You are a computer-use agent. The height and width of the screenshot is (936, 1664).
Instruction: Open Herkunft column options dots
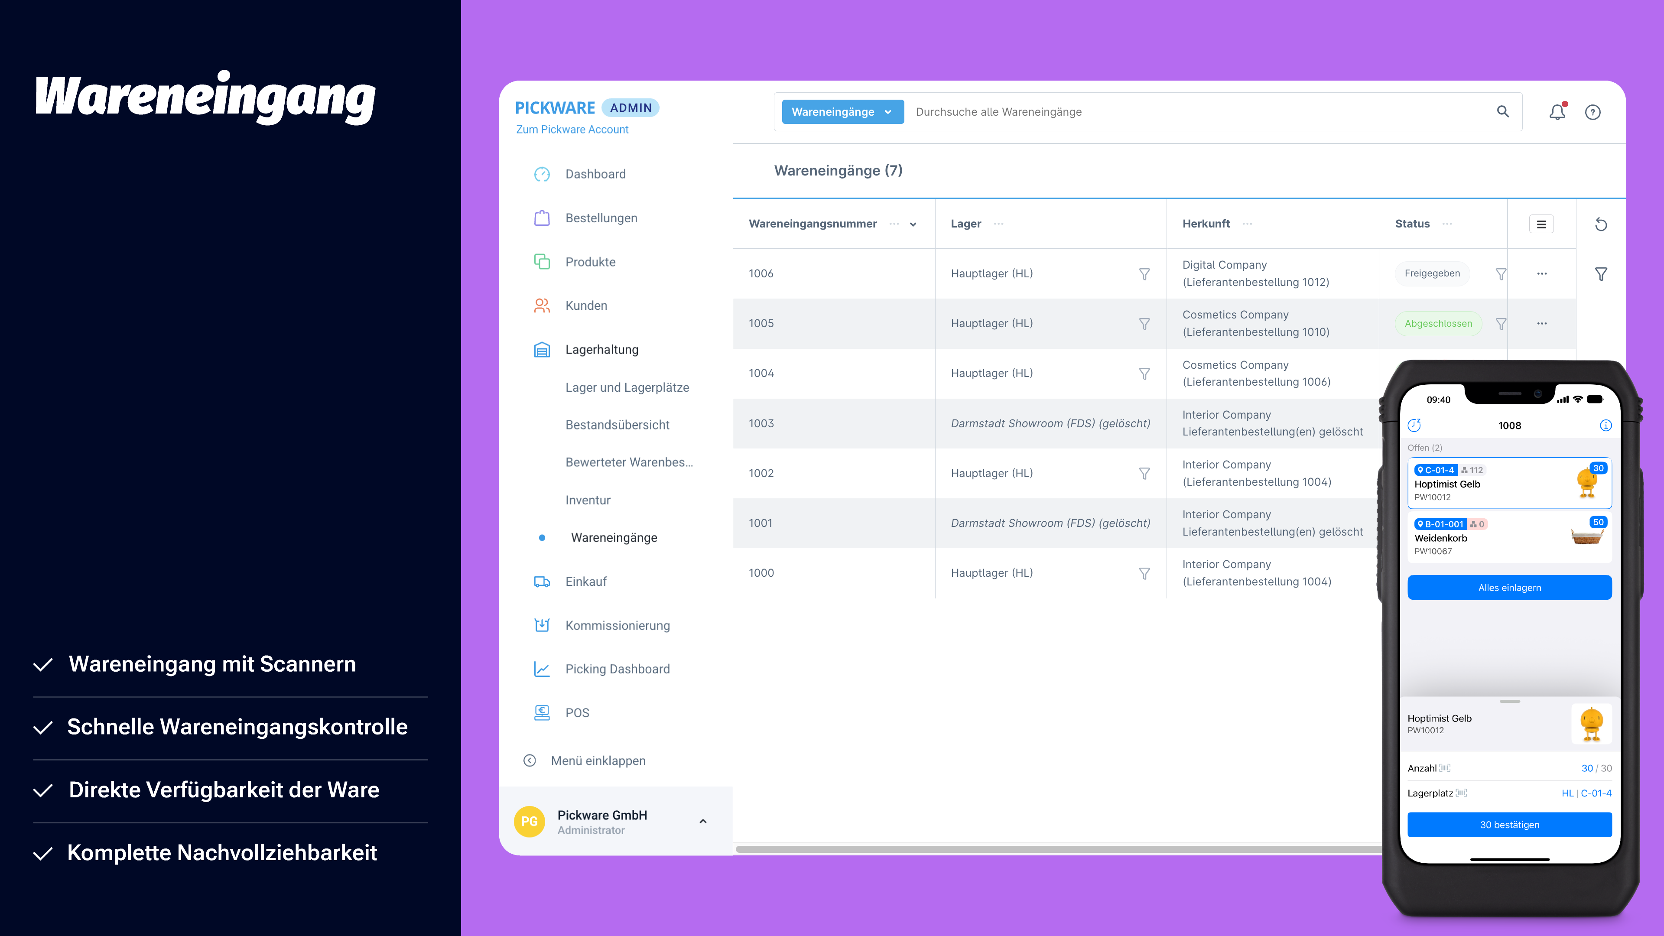tap(1248, 224)
